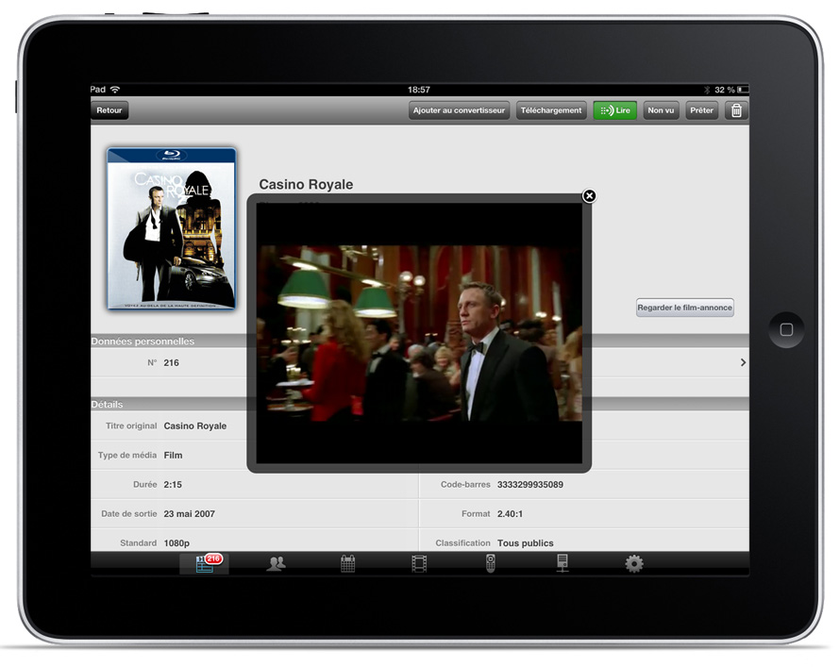Select the server computer tab icon
The width and height of the screenshot is (840, 667).
click(x=562, y=563)
